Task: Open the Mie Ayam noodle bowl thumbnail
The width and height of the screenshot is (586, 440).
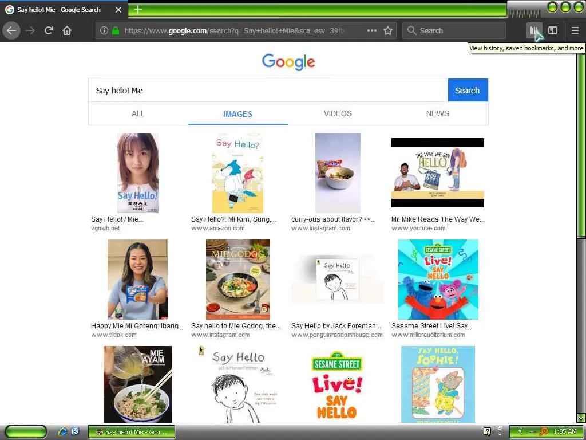Action: pos(137,384)
